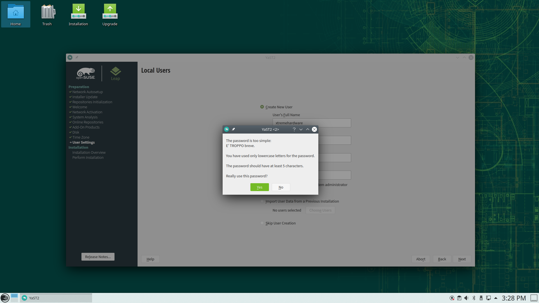Reject weak password with No button
This screenshot has width=539, height=303.
point(281,187)
